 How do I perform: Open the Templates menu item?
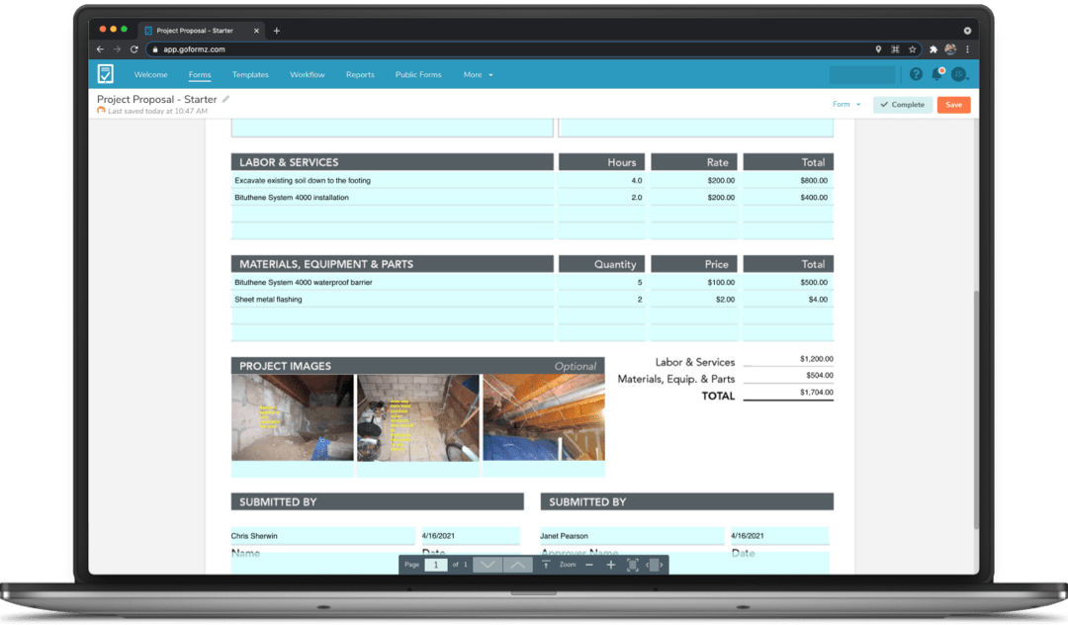250,75
